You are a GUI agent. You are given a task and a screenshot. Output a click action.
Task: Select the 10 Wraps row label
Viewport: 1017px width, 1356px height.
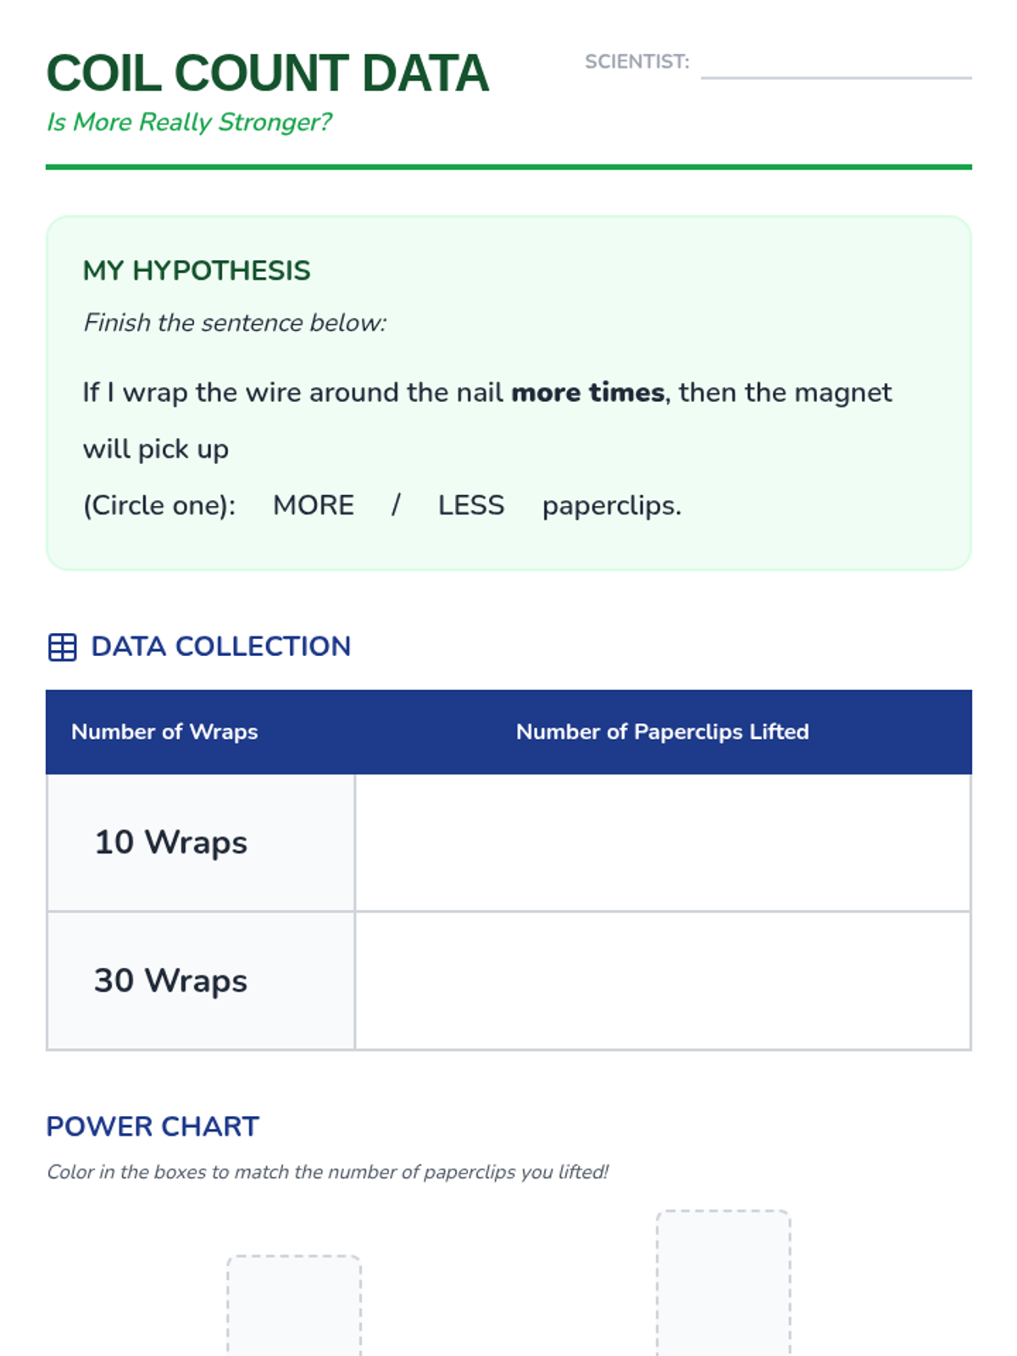pos(171,842)
